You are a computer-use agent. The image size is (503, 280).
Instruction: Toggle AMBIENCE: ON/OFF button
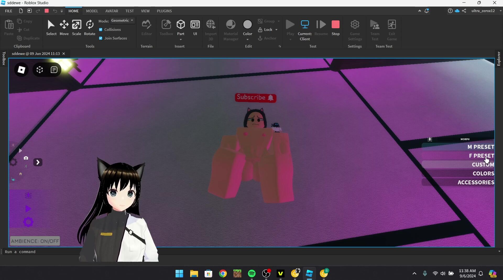pos(35,241)
